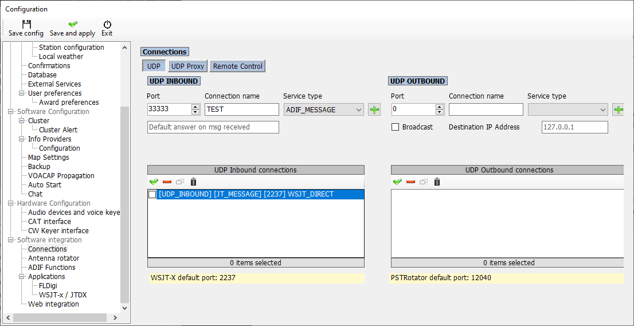Check the WSJT_DIRECT inbound connection checkbox
The image size is (634, 326).
point(152,194)
